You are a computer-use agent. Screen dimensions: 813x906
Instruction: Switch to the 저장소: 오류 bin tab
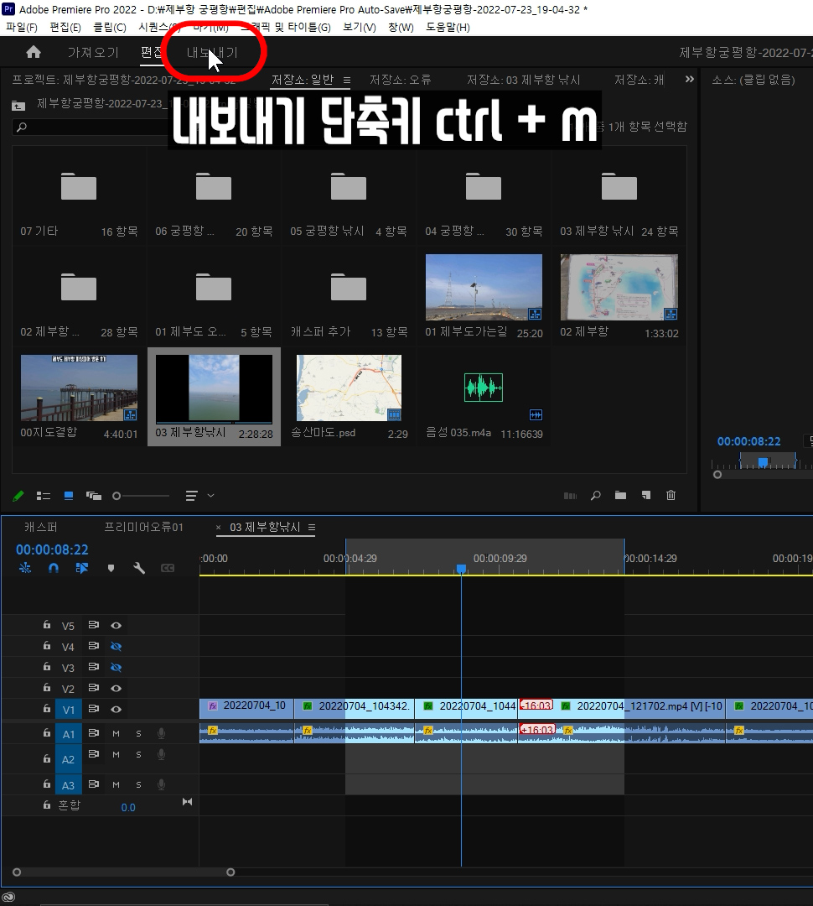(400, 80)
